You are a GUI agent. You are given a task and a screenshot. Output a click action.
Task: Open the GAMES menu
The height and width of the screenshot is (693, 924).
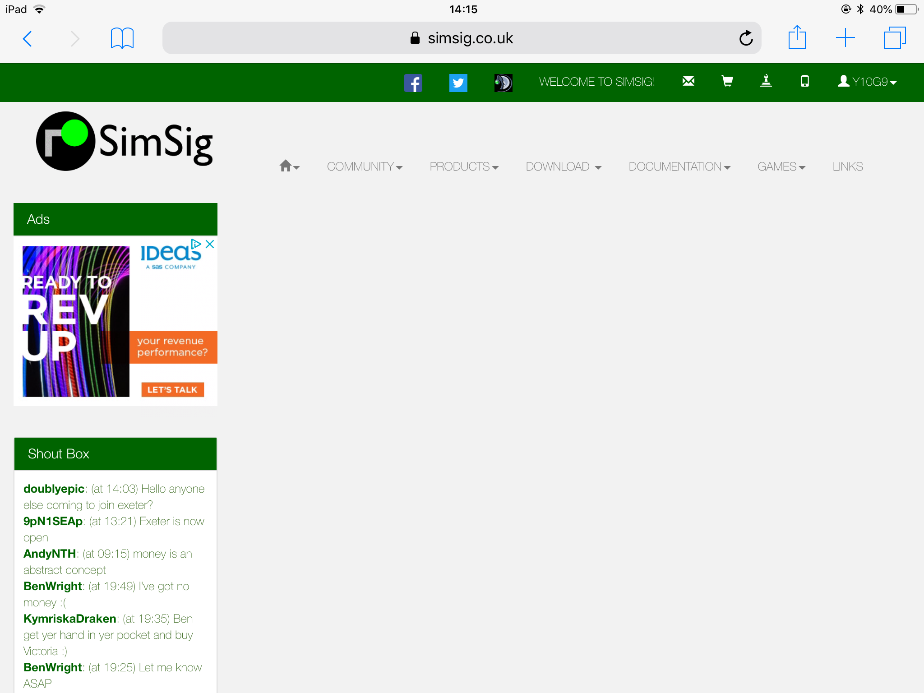point(781,166)
